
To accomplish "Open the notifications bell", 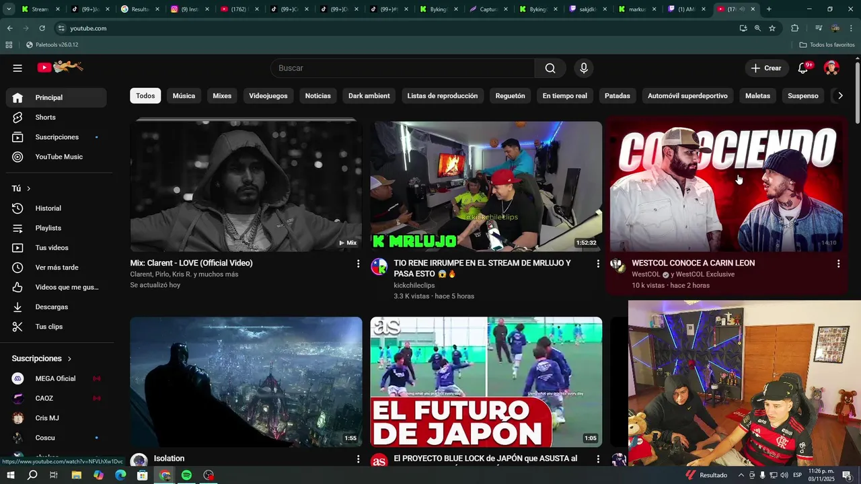I will (x=802, y=68).
